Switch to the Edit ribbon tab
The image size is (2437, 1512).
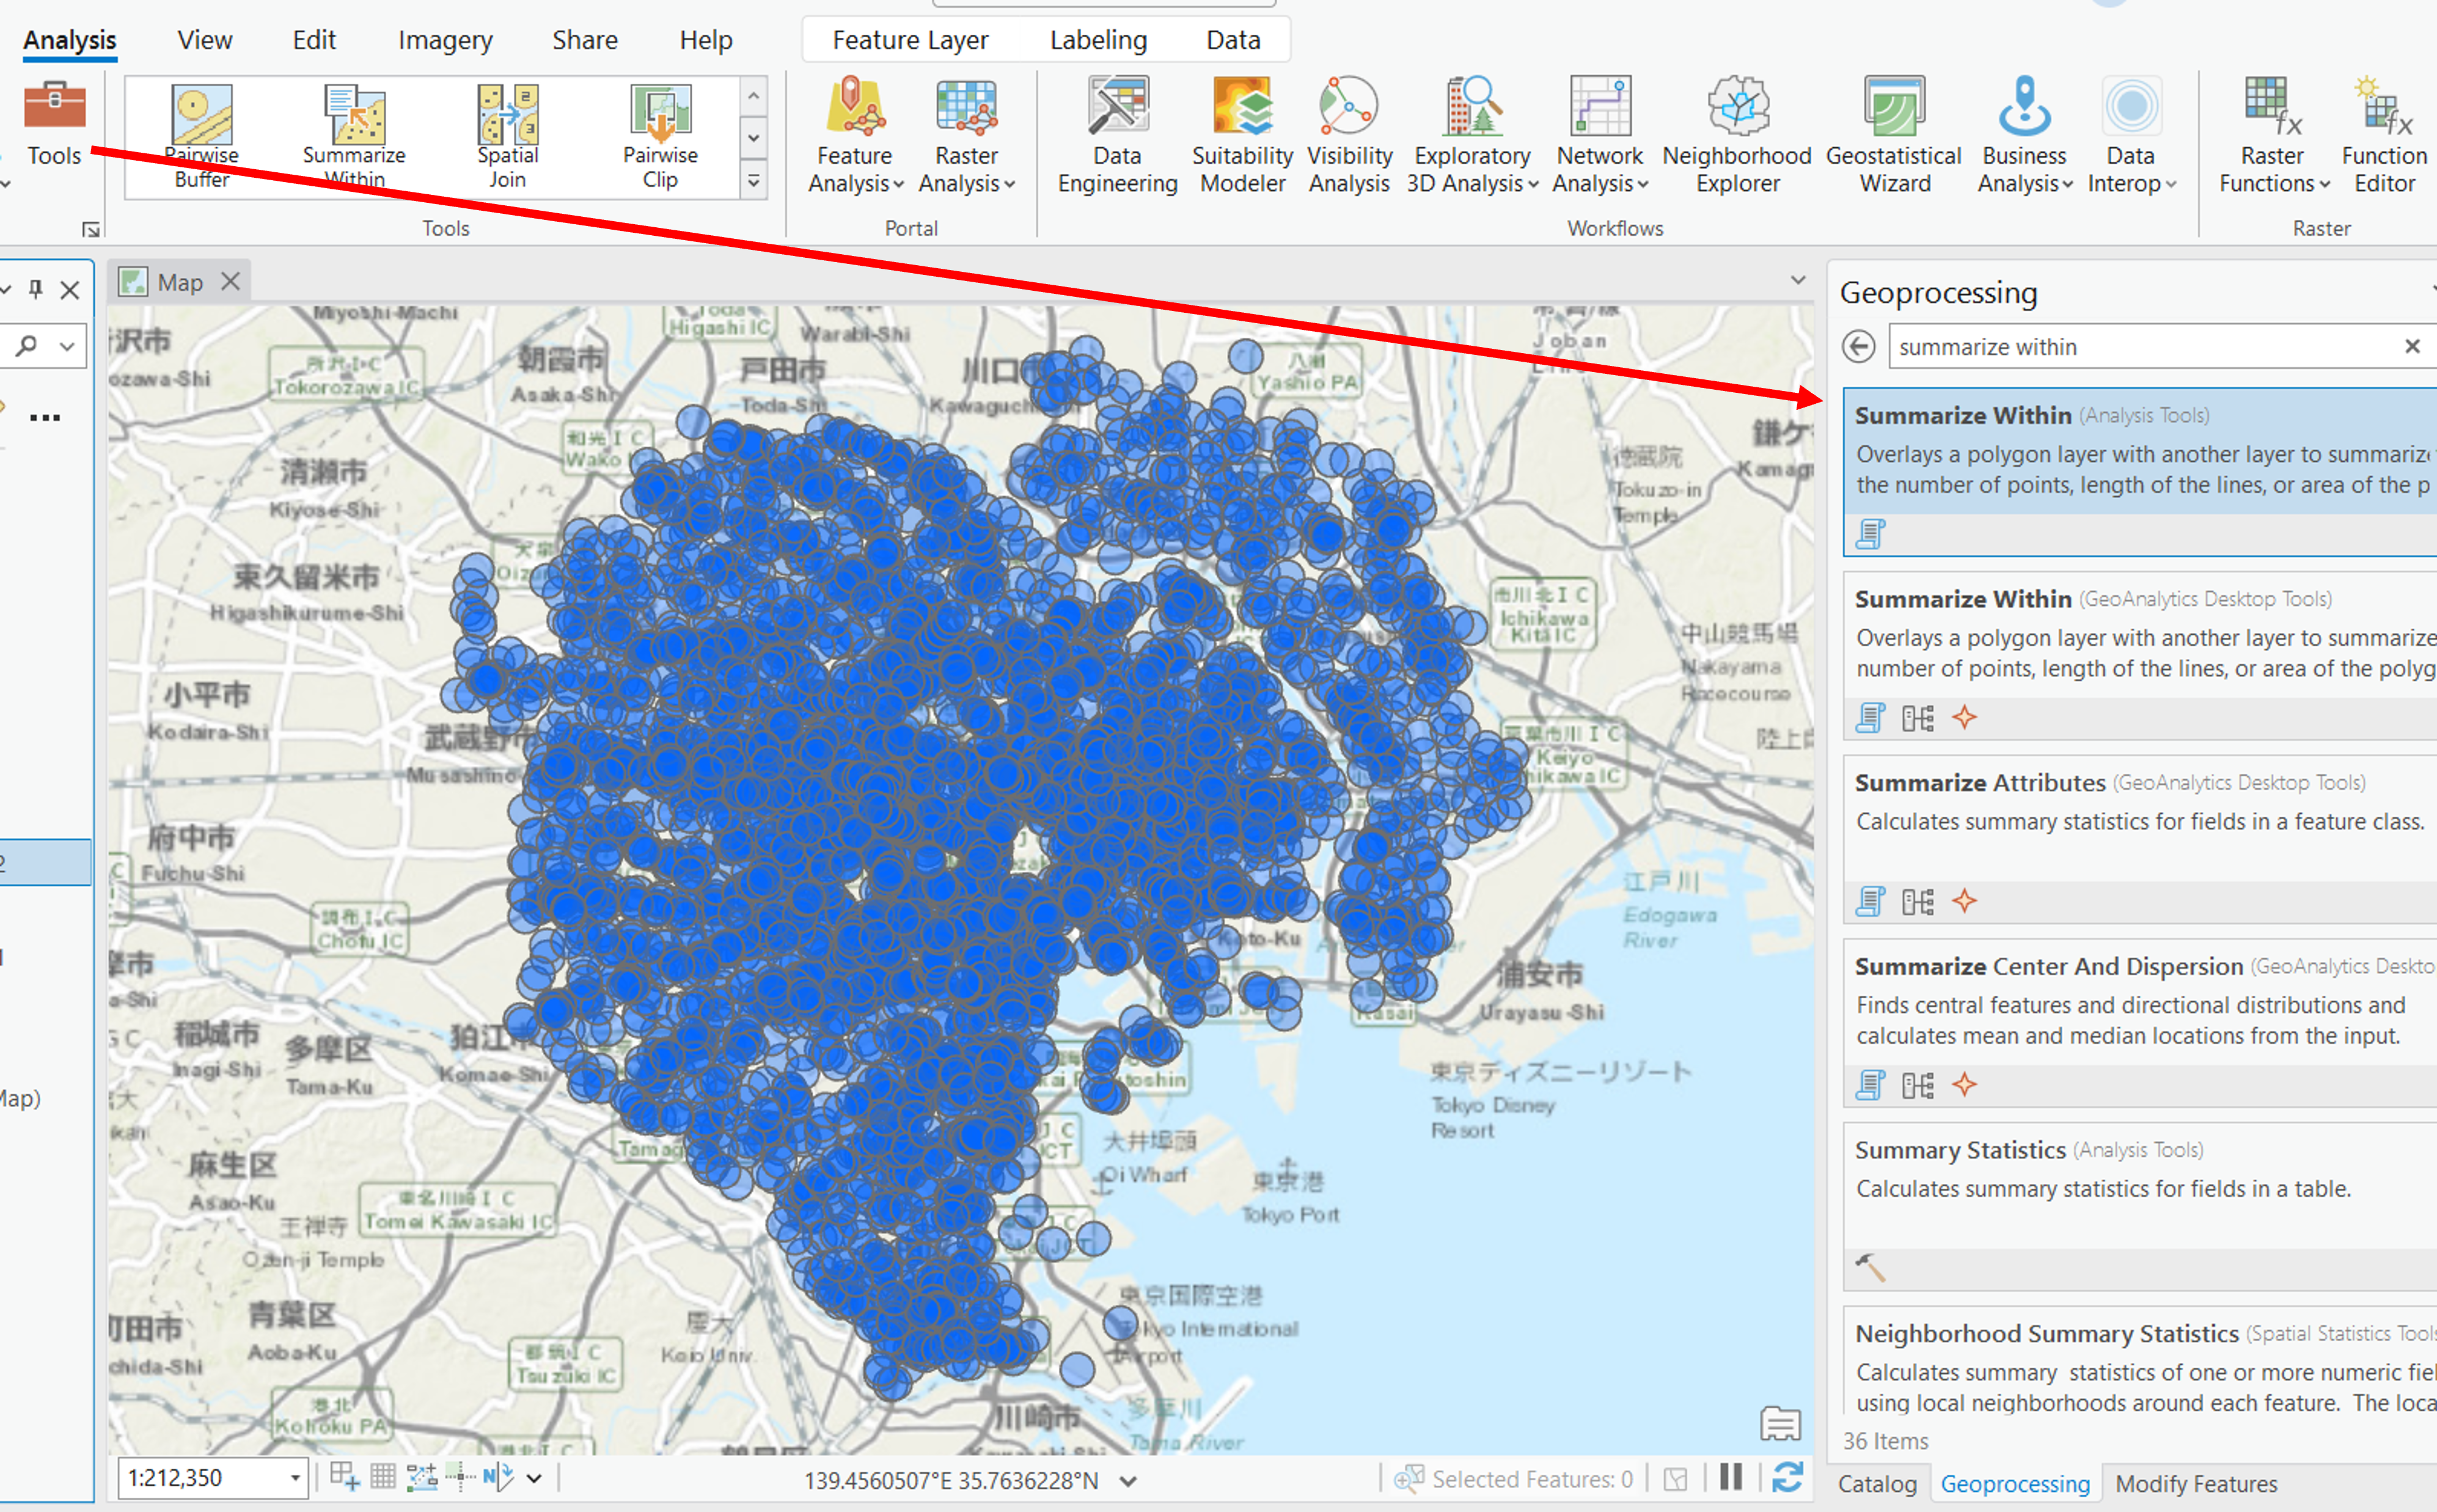[x=313, y=40]
